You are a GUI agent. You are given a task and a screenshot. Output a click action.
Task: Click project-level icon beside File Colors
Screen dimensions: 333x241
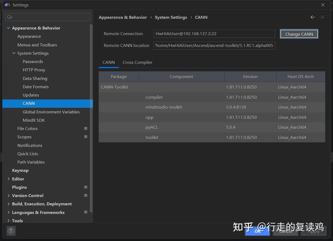(86, 128)
